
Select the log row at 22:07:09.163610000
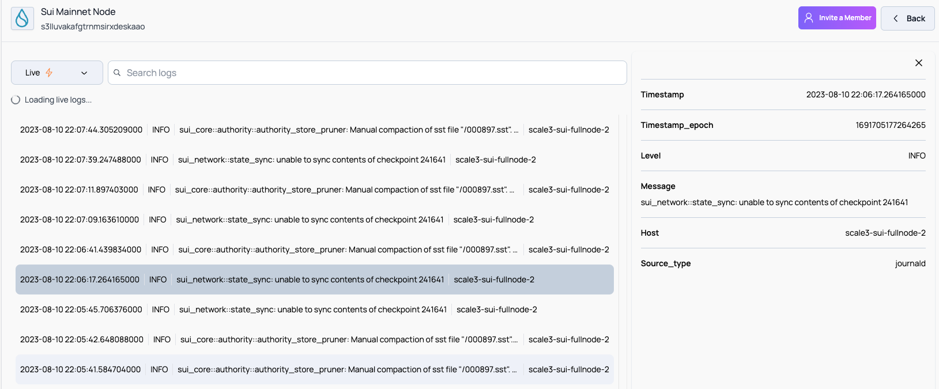tap(315, 220)
